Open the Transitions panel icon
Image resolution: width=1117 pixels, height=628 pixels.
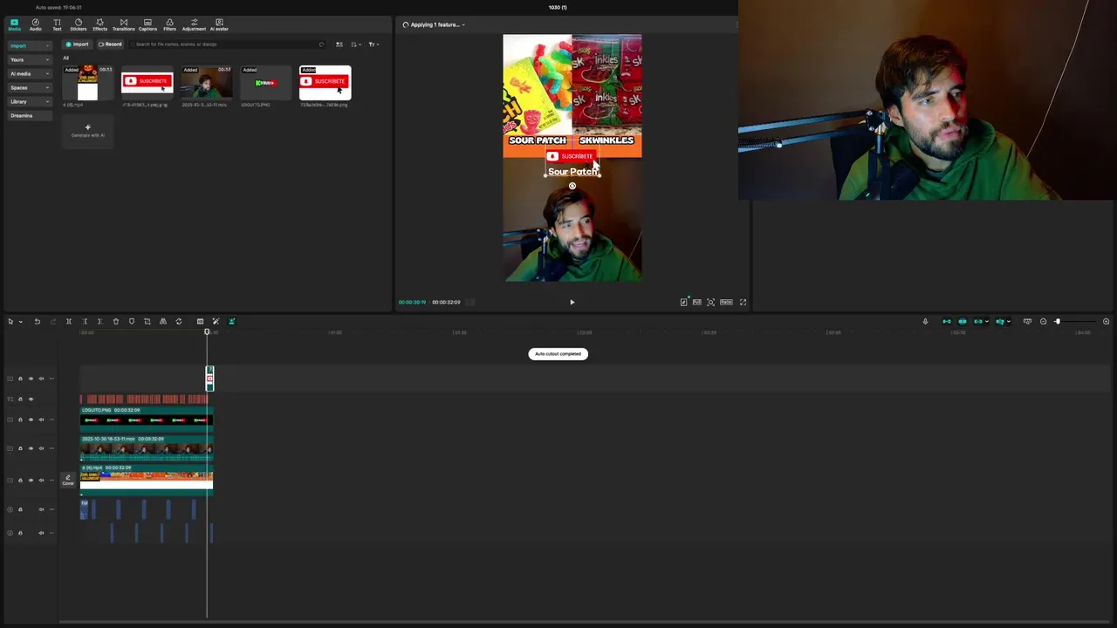(x=123, y=24)
